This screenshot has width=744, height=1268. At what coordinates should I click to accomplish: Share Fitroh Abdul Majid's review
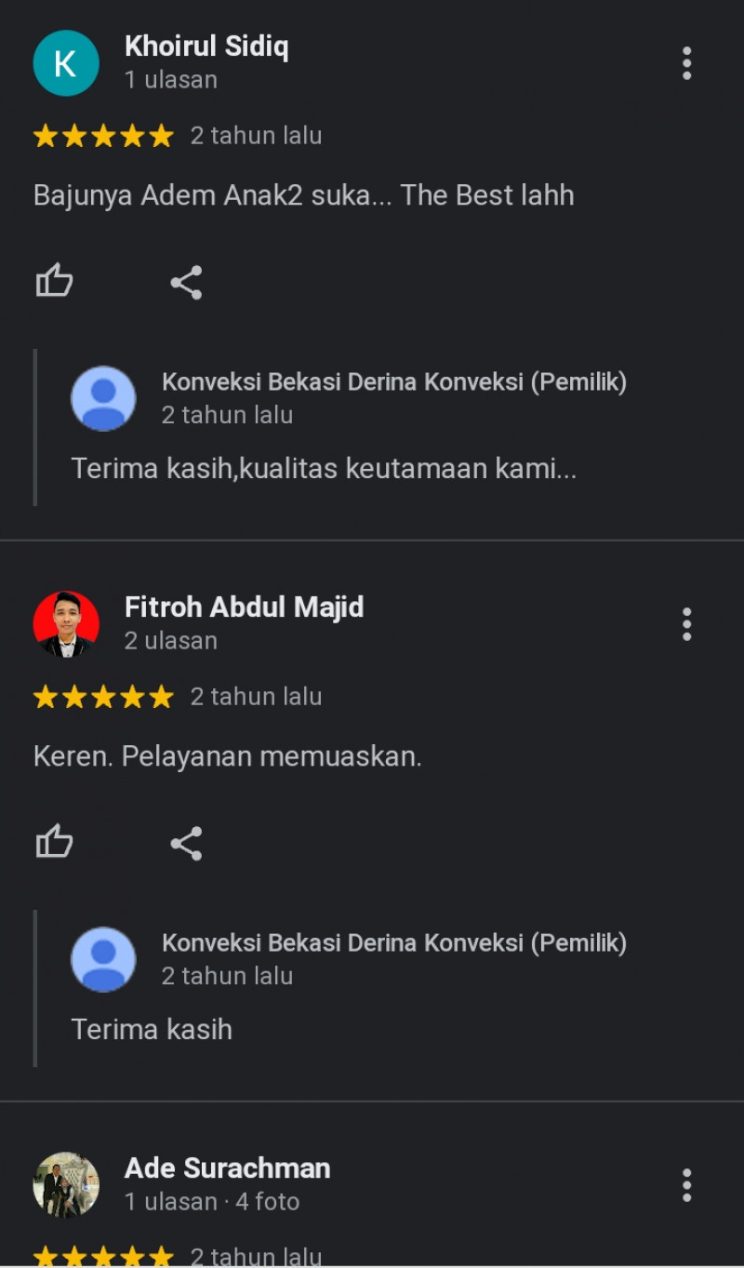click(x=186, y=843)
